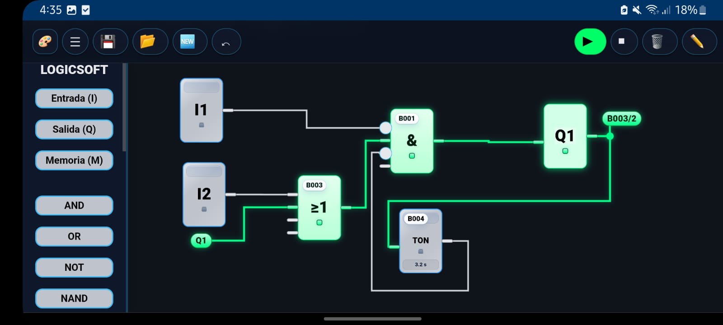
Task: Add a Salida (Q) block
Action: click(74, 130)
